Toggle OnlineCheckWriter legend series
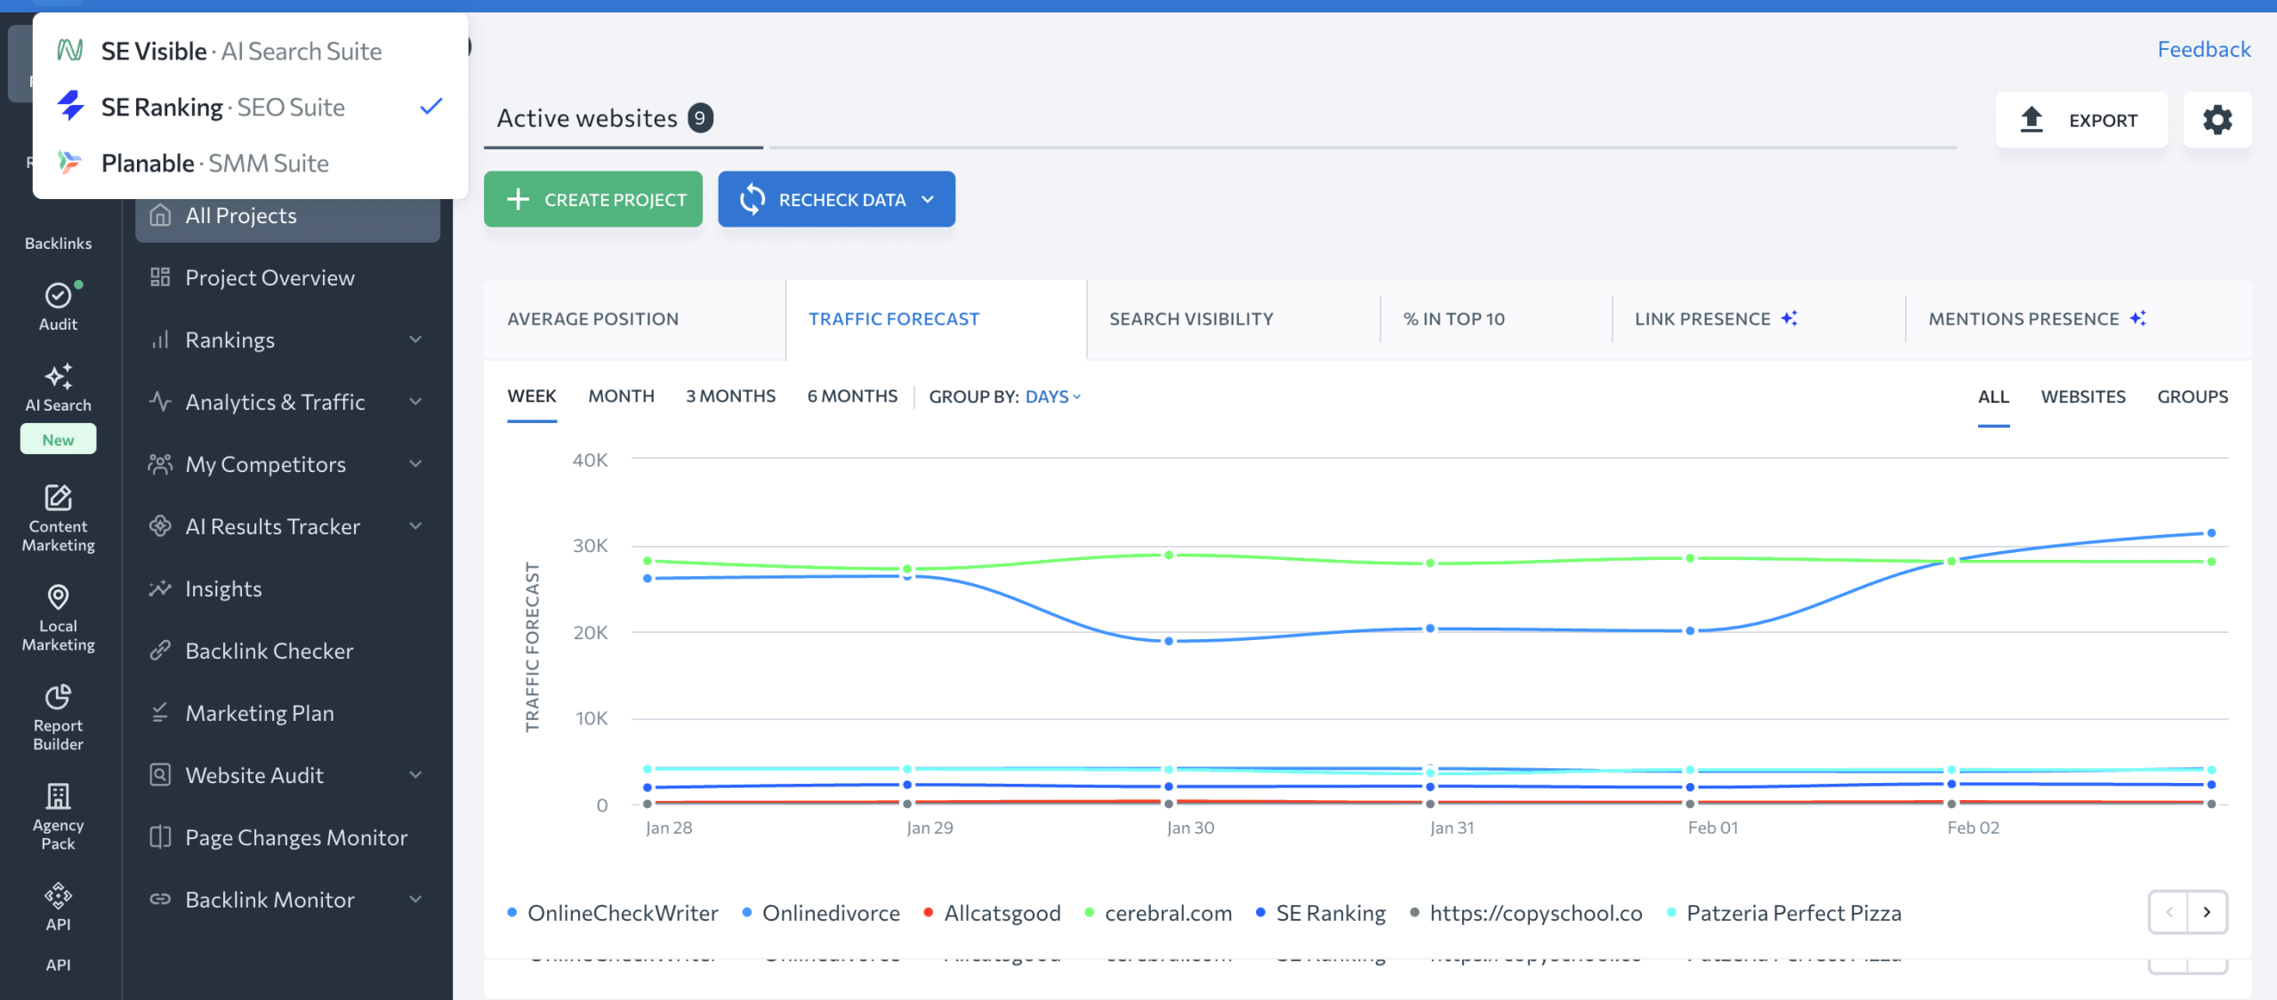 pos(622,913)
